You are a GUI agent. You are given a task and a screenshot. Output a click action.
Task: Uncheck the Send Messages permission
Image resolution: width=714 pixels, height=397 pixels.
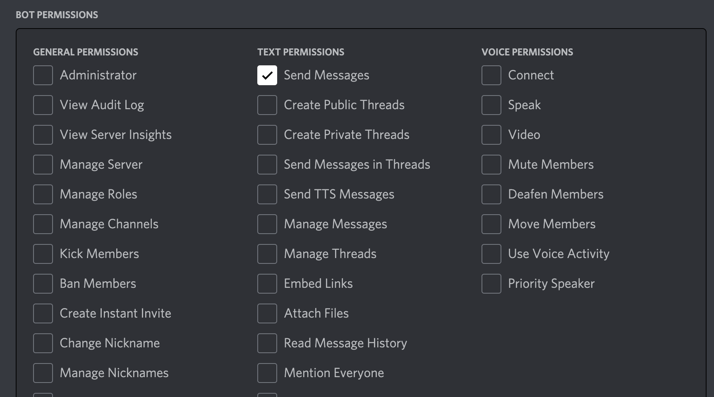(x=267, y=75)
